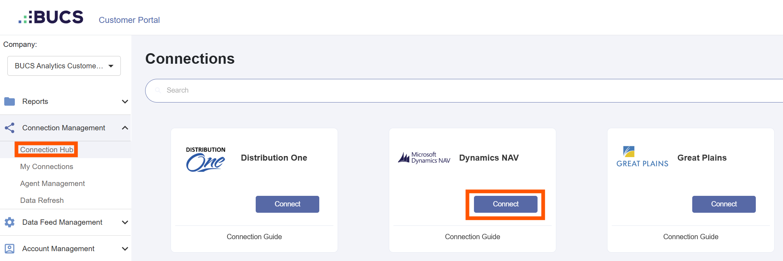This screenshot has width=783, height=261.
Task: Connect to Distribution One
Action: point(287,204)
